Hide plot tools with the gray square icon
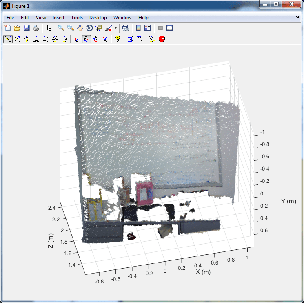This screenshot has height=303, width=304. coord(160,28)
